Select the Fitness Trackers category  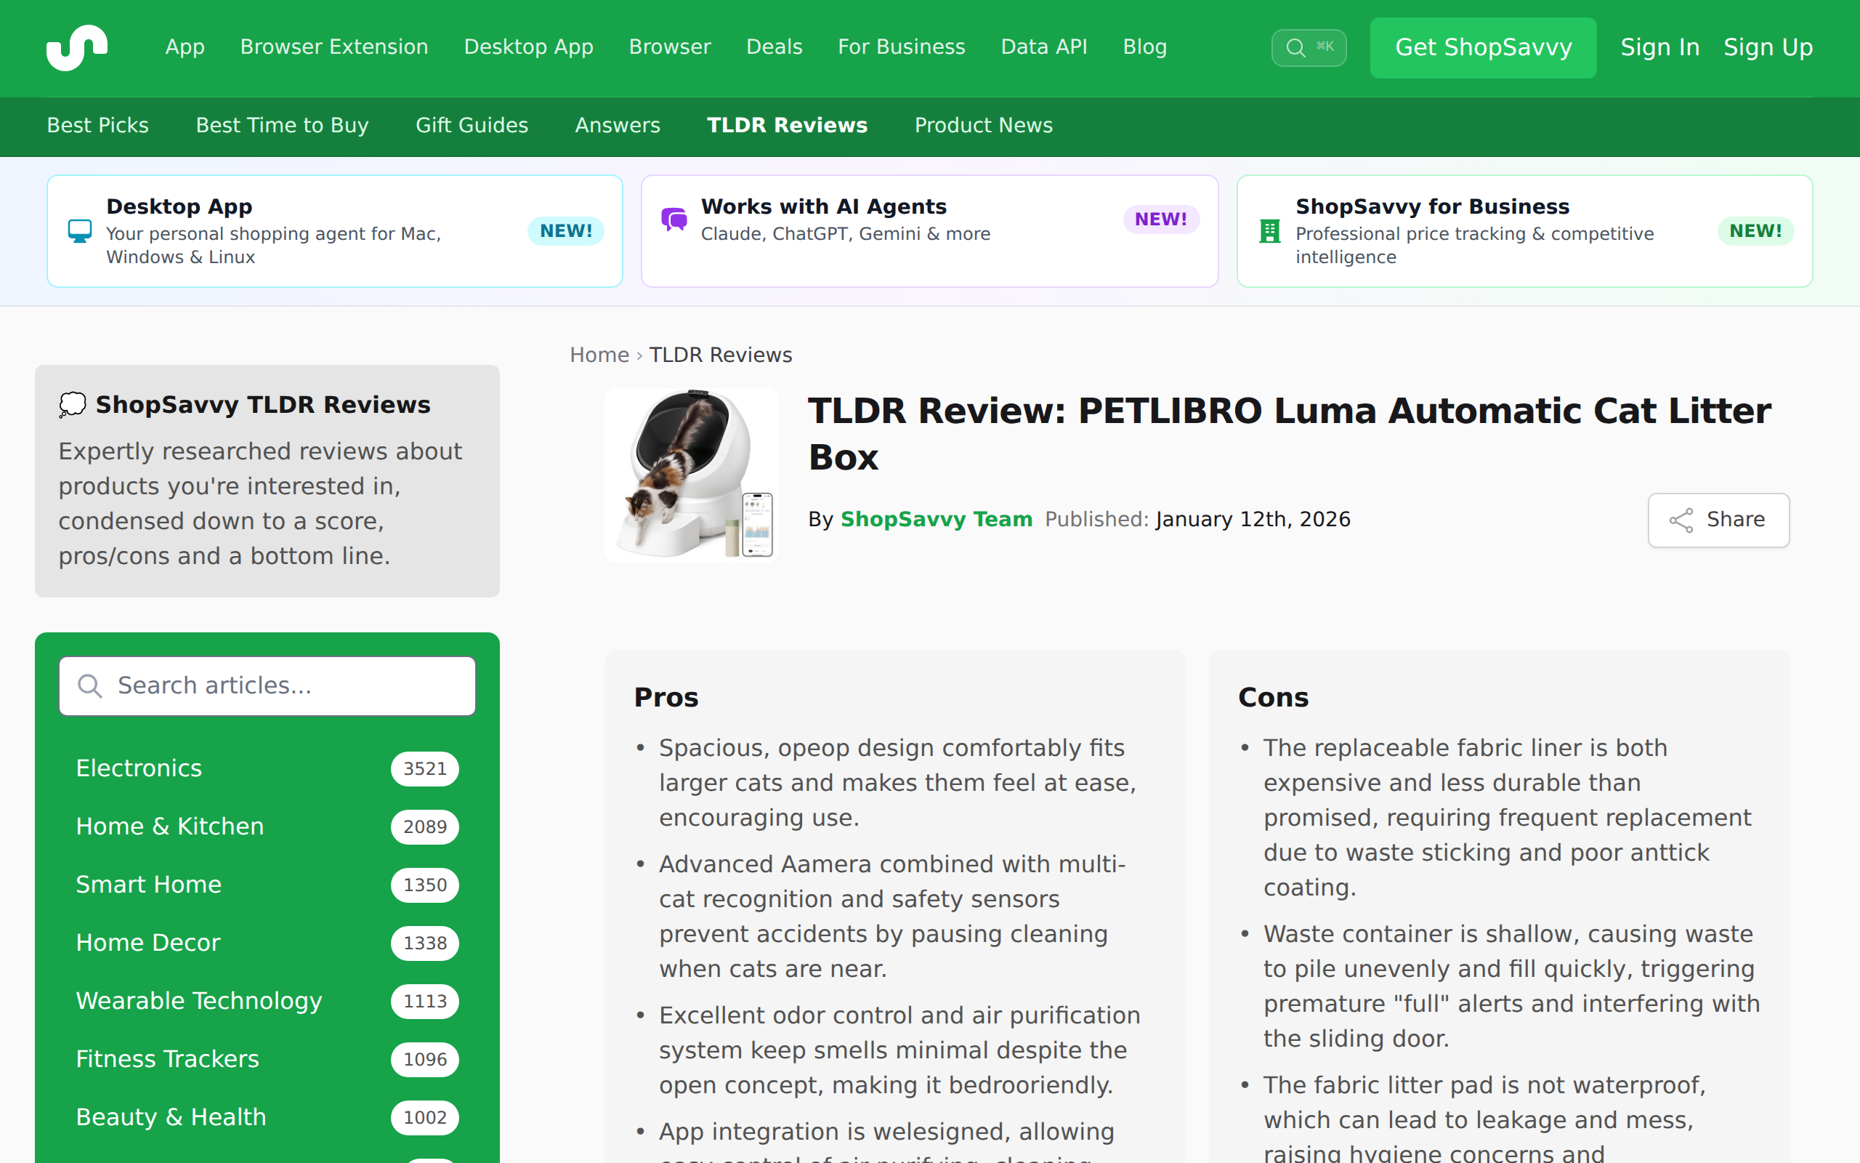267,1059
